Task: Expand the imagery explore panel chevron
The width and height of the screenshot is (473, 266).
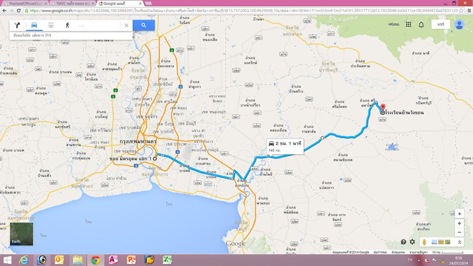Action: 460,242
